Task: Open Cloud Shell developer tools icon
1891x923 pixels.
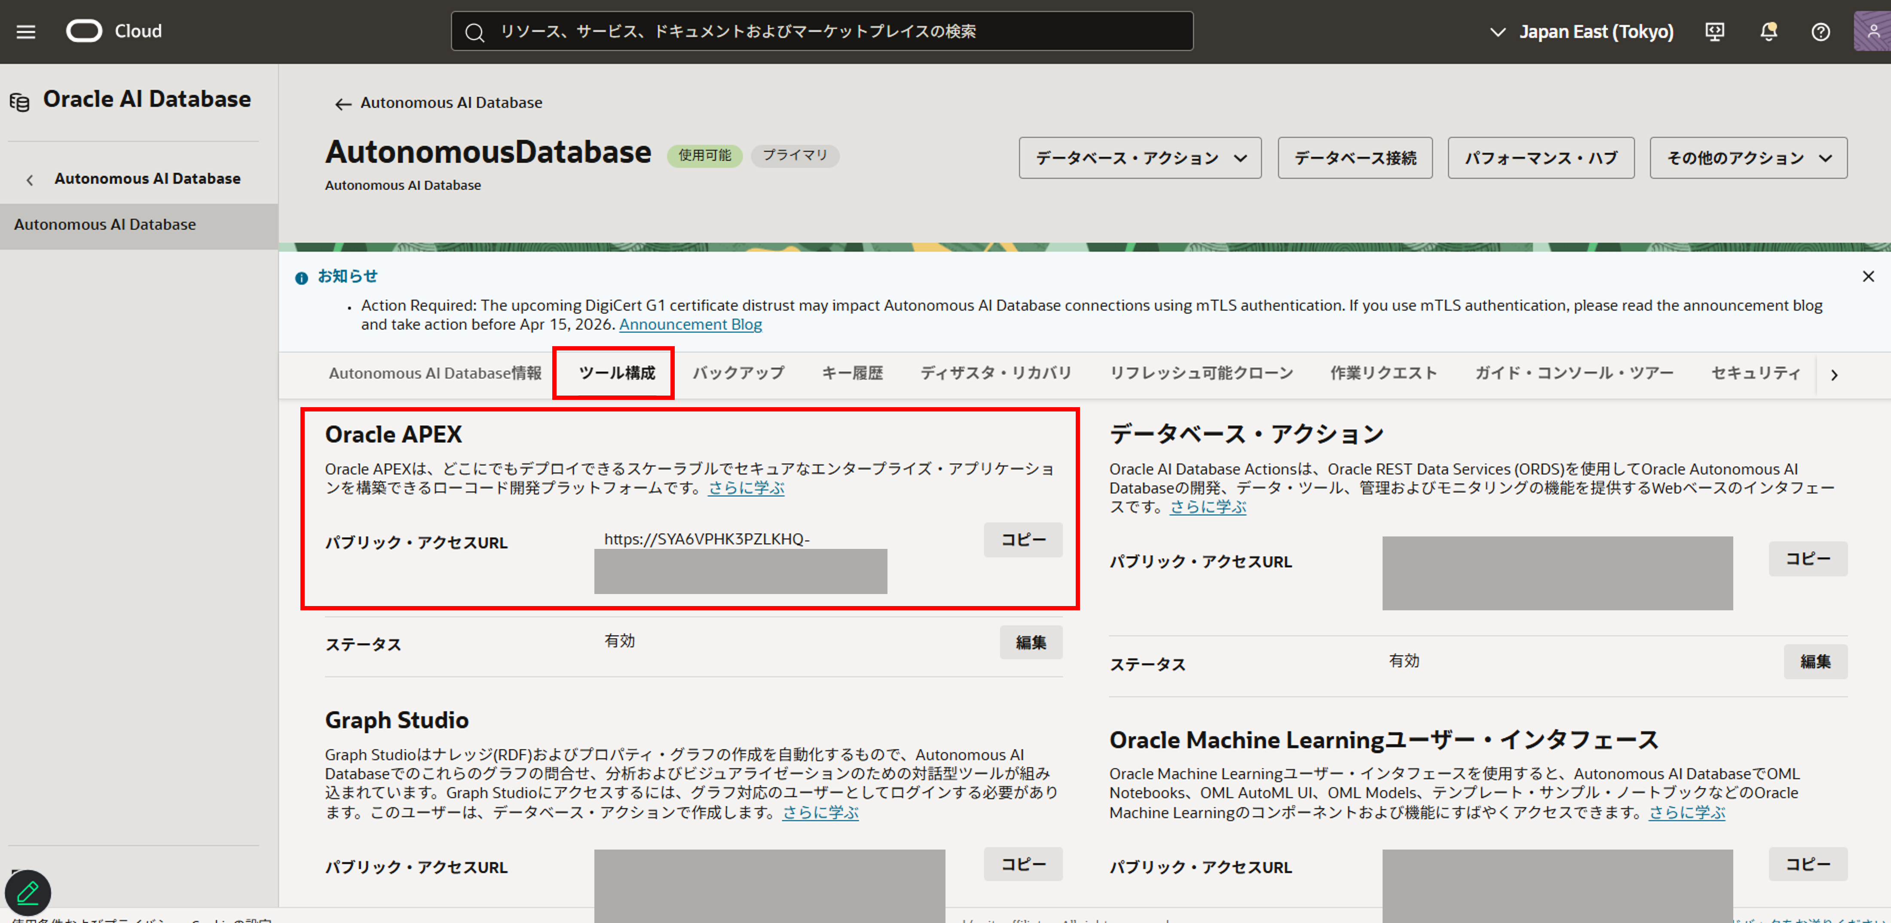Action: [1714, 31]
